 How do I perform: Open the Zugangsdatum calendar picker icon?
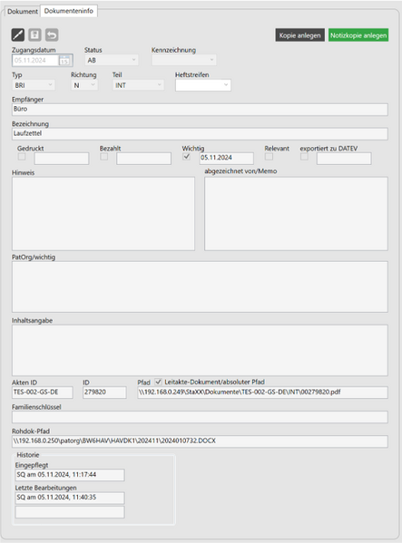click(64, 61)
